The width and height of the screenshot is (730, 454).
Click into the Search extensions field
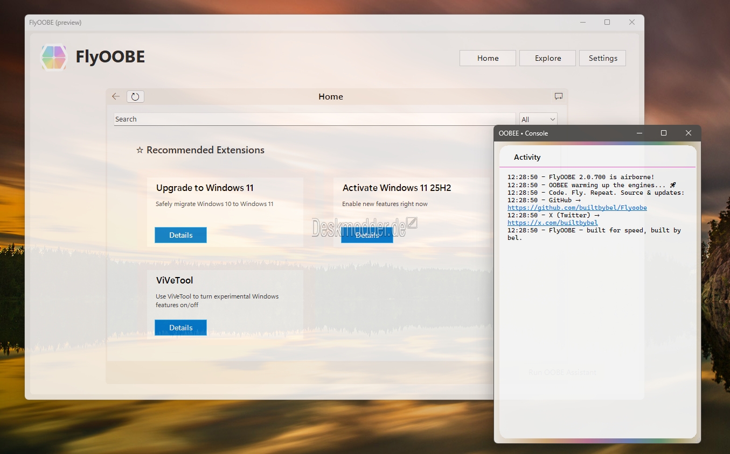point(314,119)
